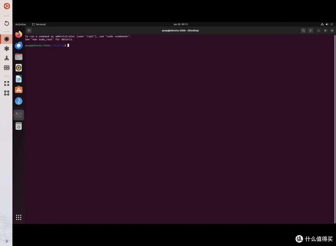The height and width of the screenshot is (246, 336).
Task: Toggle sound using the sidebar speaker icon
Action: (6, 68)
